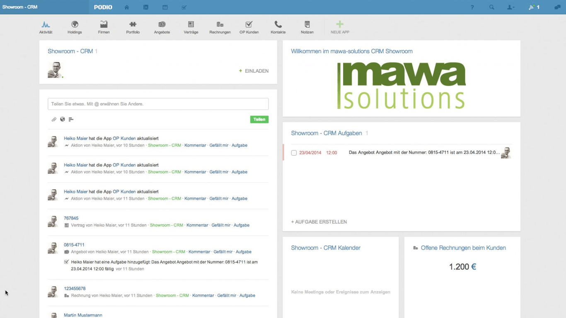Viewport: 566px width, 318px height.
Task: Open the Notizen app
Action: 307,27
